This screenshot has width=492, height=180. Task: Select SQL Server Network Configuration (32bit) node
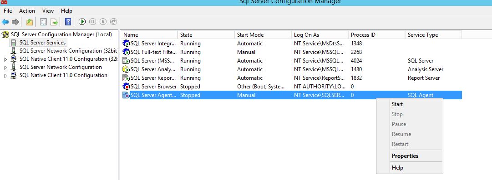click(x=68, y=51)
